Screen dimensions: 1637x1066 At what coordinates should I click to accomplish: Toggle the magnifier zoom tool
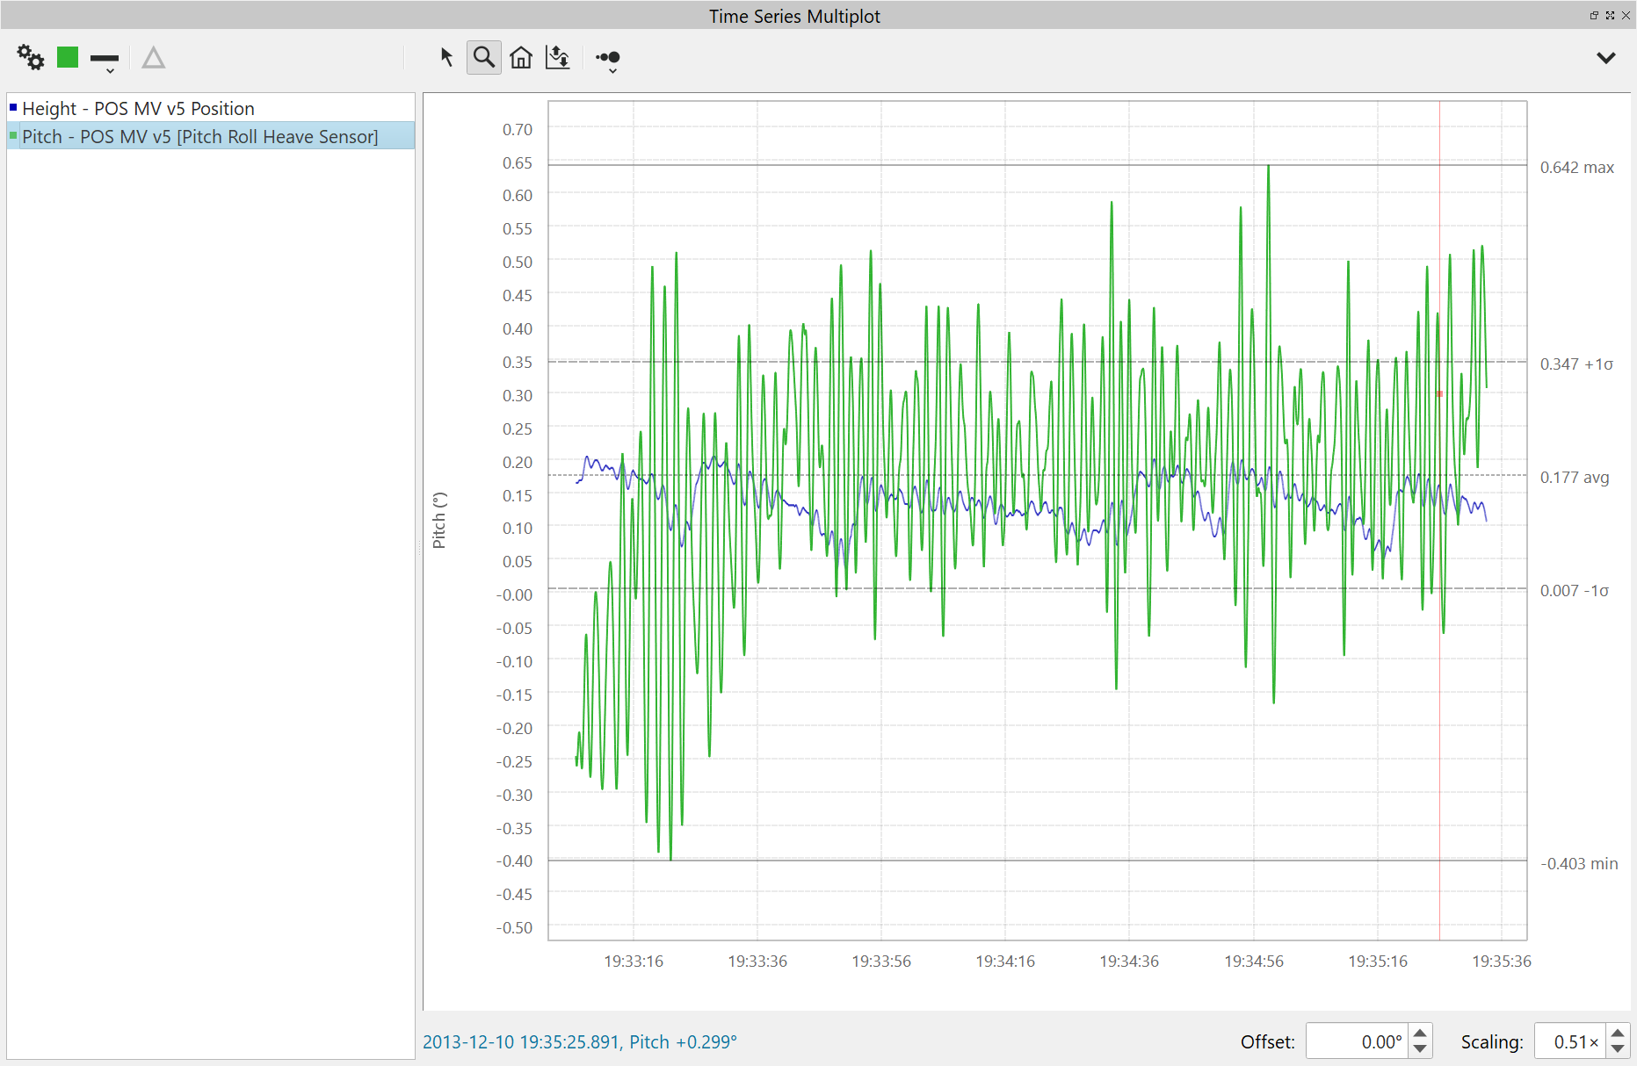tap(483, 58)
